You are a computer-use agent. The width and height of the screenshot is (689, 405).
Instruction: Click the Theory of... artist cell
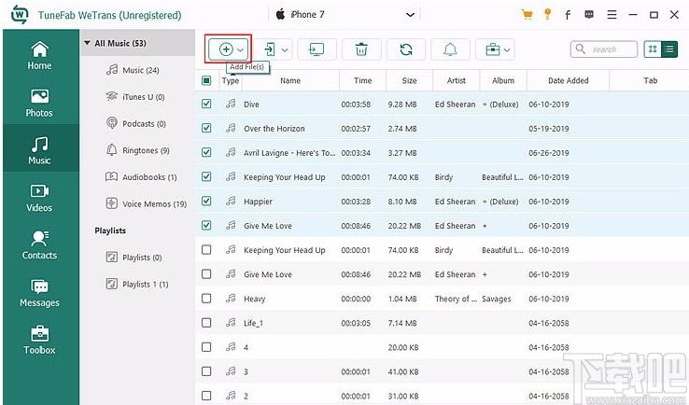456,299
